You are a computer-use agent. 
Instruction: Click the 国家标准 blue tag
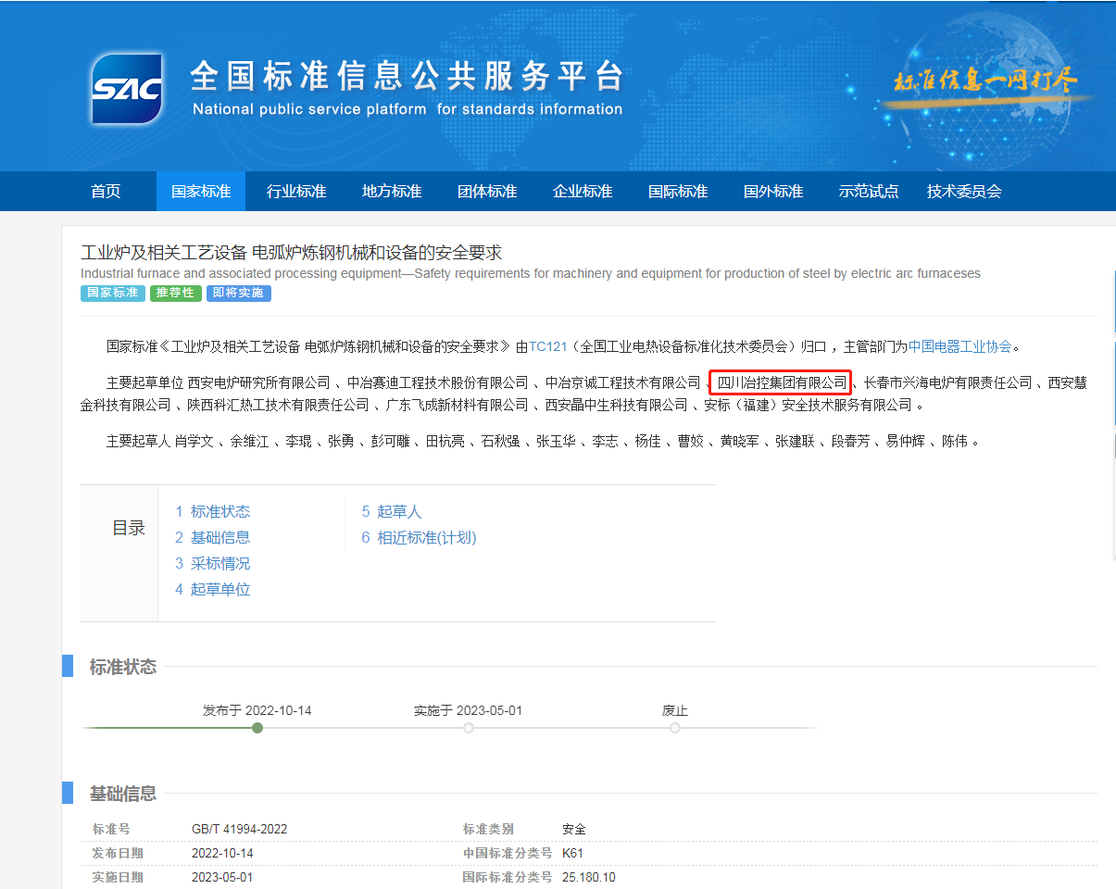(112, 293)
